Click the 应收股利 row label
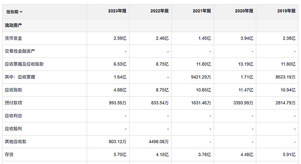 [13, 129]
